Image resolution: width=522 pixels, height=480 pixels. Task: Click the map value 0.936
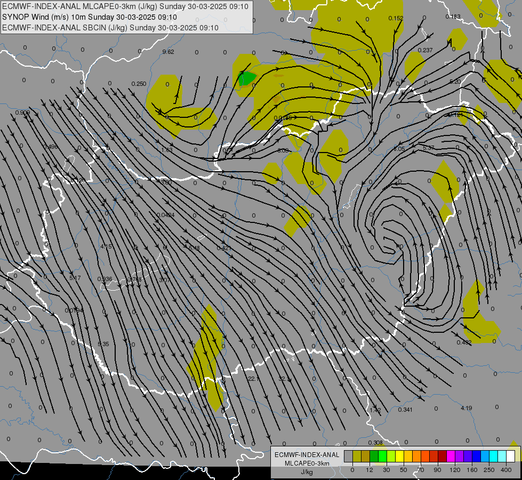(x=105, y=279)
